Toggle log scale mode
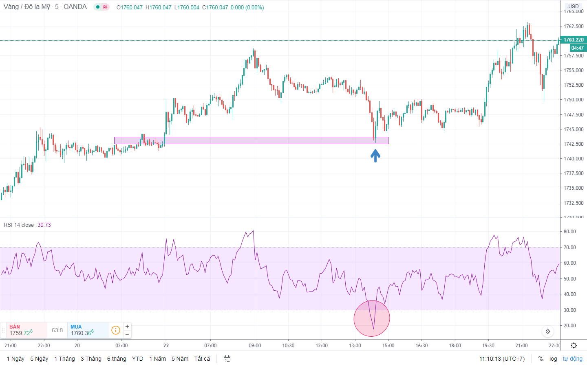The width and height of the screenshot is (587, 366). (x=553, y=359)
